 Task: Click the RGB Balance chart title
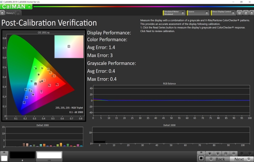169,83
